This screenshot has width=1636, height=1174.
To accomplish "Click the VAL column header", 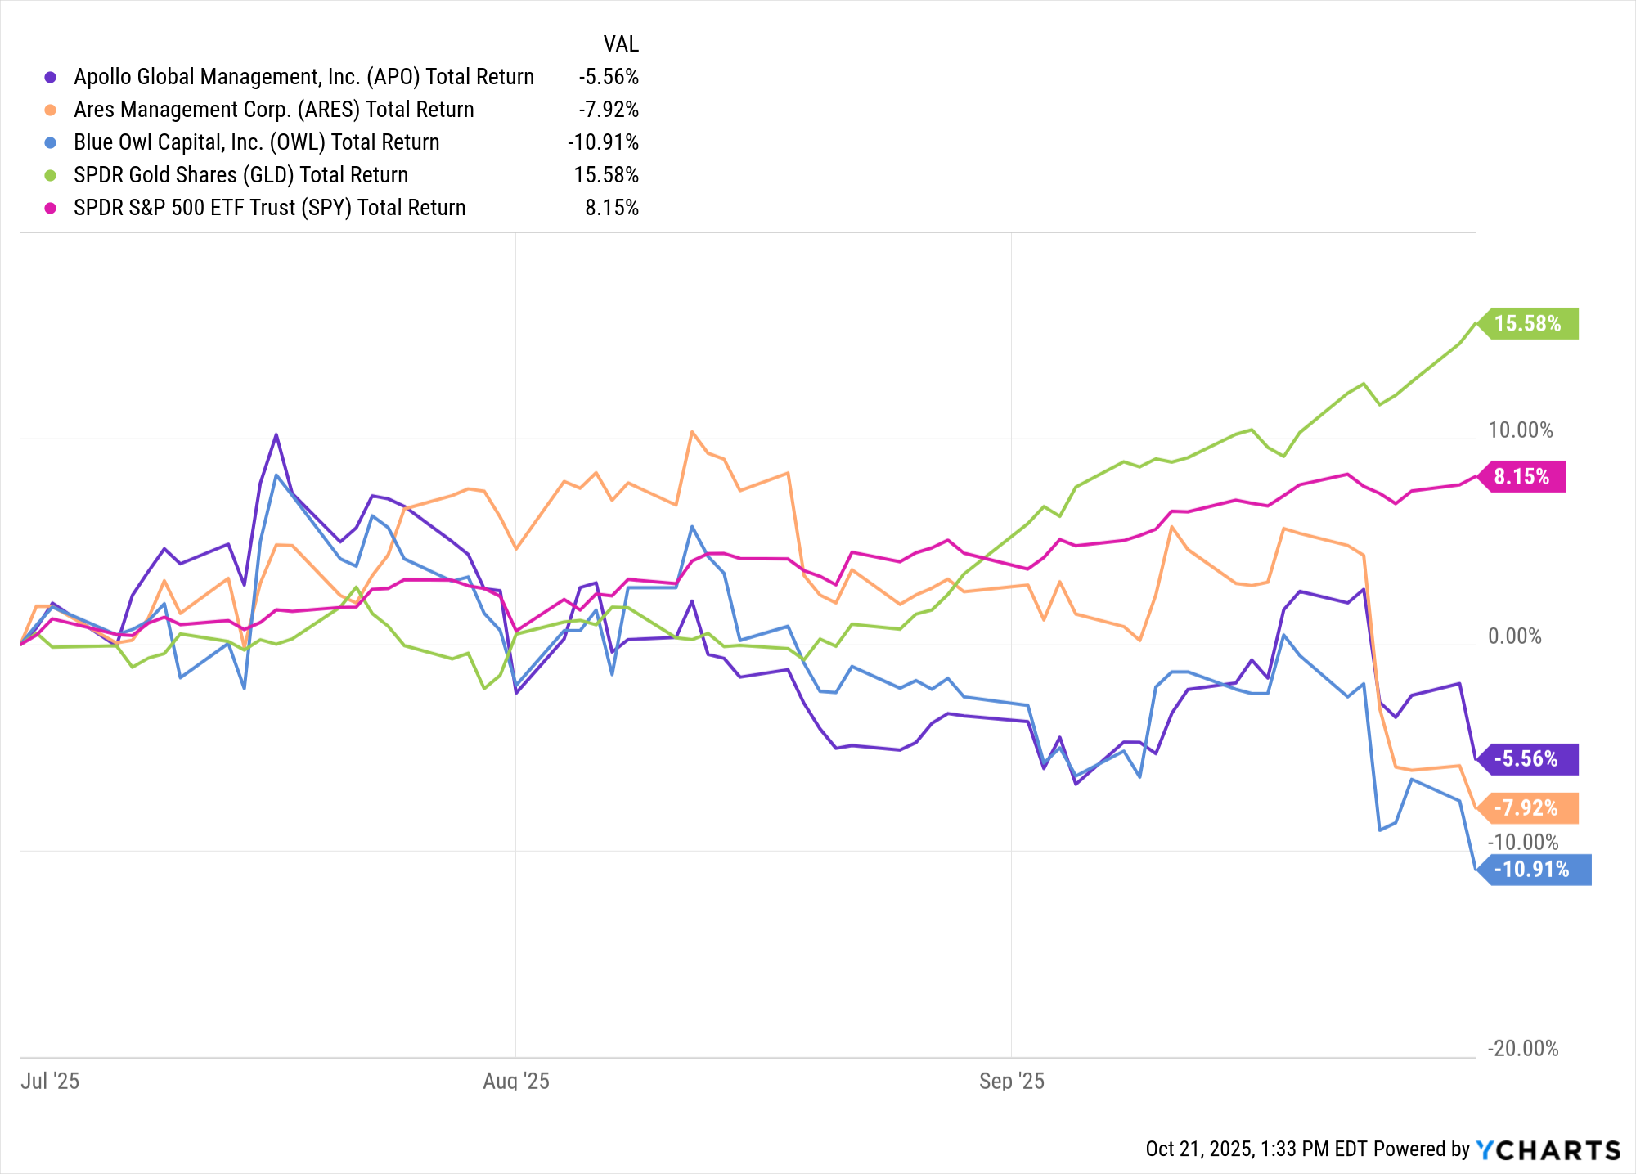I will [621, 44].
